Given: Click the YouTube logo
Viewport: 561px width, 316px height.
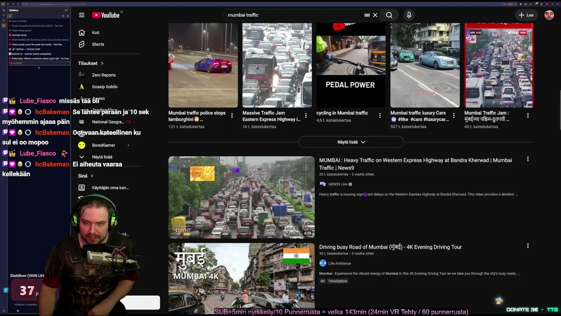Looking at the screenshot, I should [106, 15].
